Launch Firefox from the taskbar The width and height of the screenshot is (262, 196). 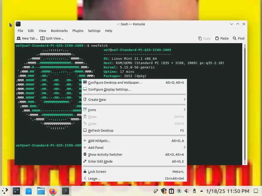(53, 191)
